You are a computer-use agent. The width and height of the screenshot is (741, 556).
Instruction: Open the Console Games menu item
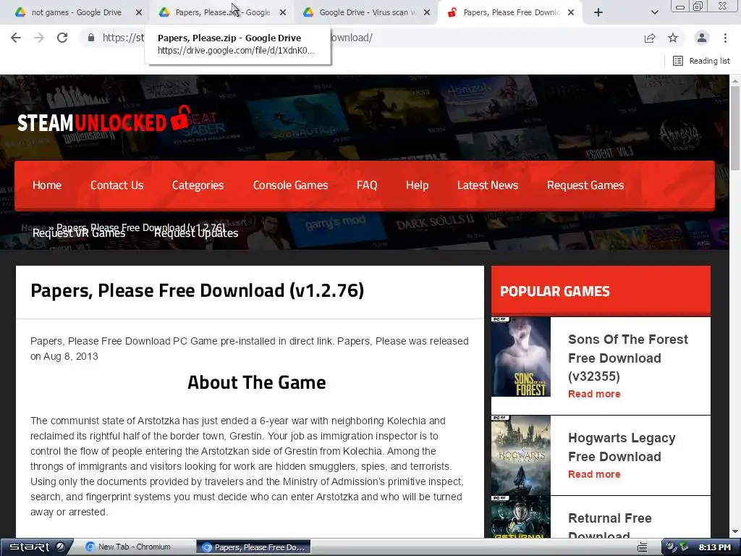(x=290, y=185)
